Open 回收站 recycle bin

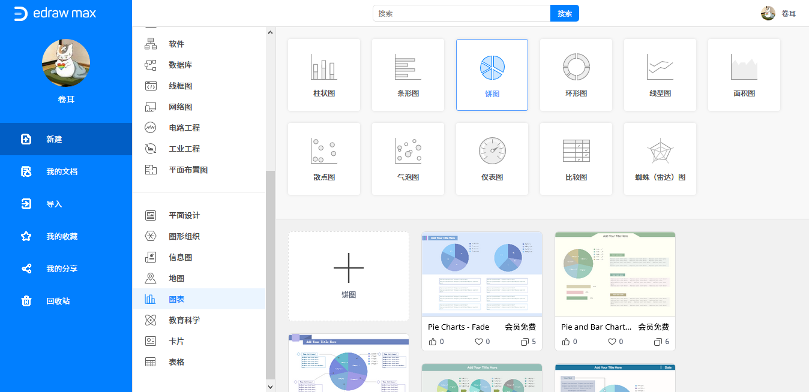pos(66,301)
